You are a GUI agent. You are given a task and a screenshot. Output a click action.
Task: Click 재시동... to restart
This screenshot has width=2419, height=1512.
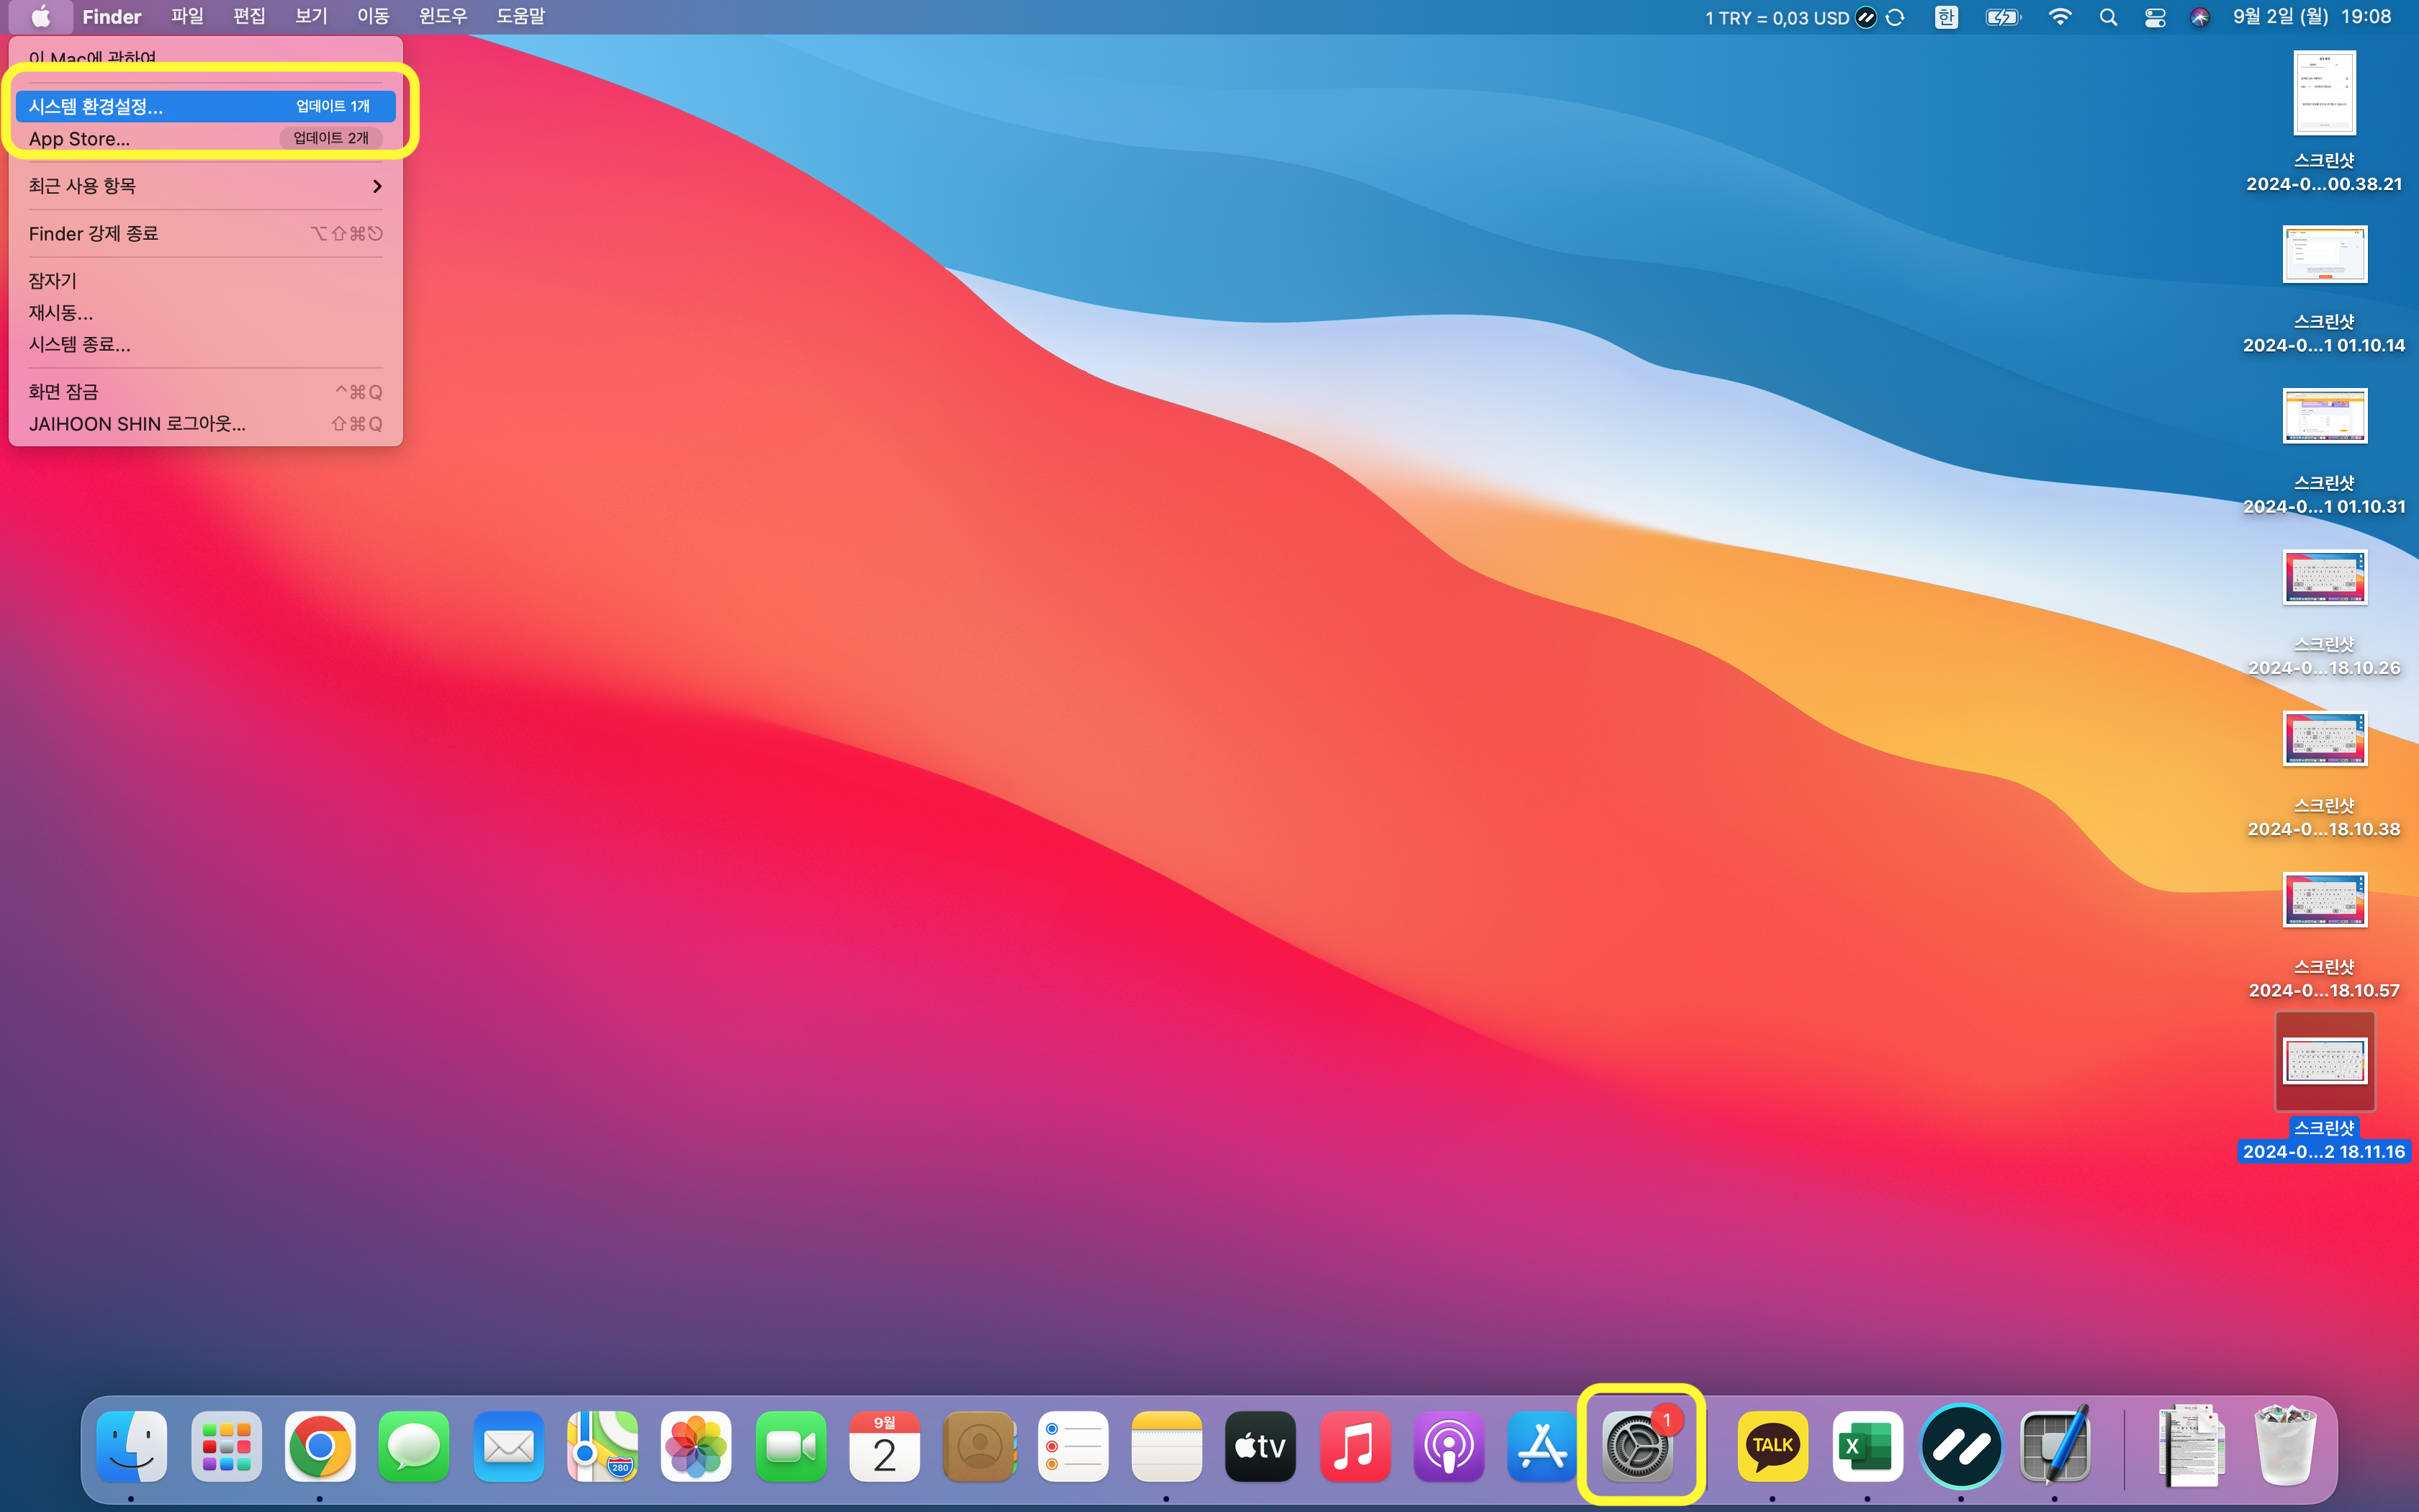(61, 313)
